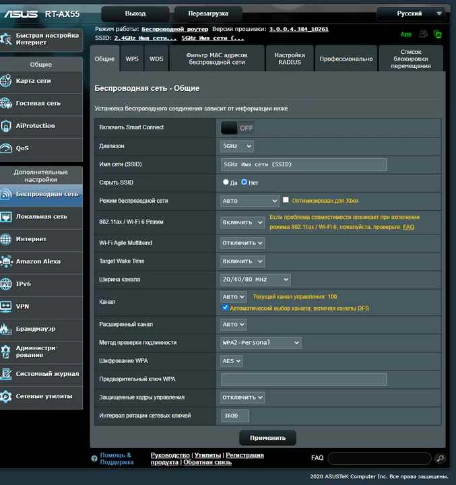Open Обратная связь link

coord(207,462)
